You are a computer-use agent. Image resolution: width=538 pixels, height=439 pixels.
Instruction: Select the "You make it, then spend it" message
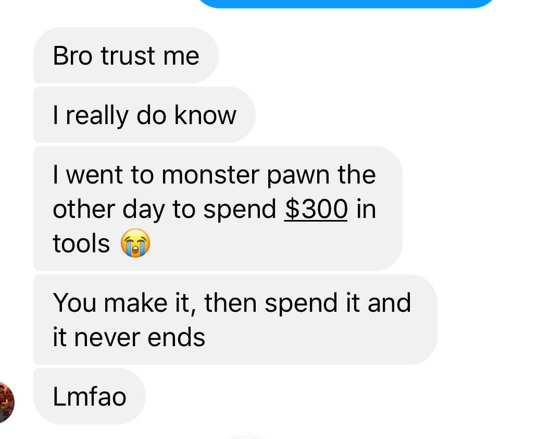(235, 320)
